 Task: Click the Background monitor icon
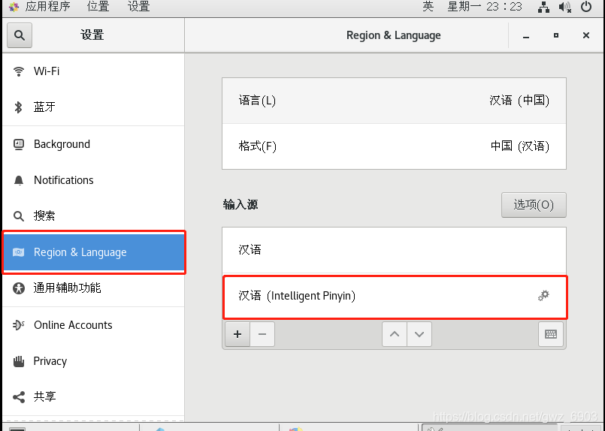click(x=19, y=145)
